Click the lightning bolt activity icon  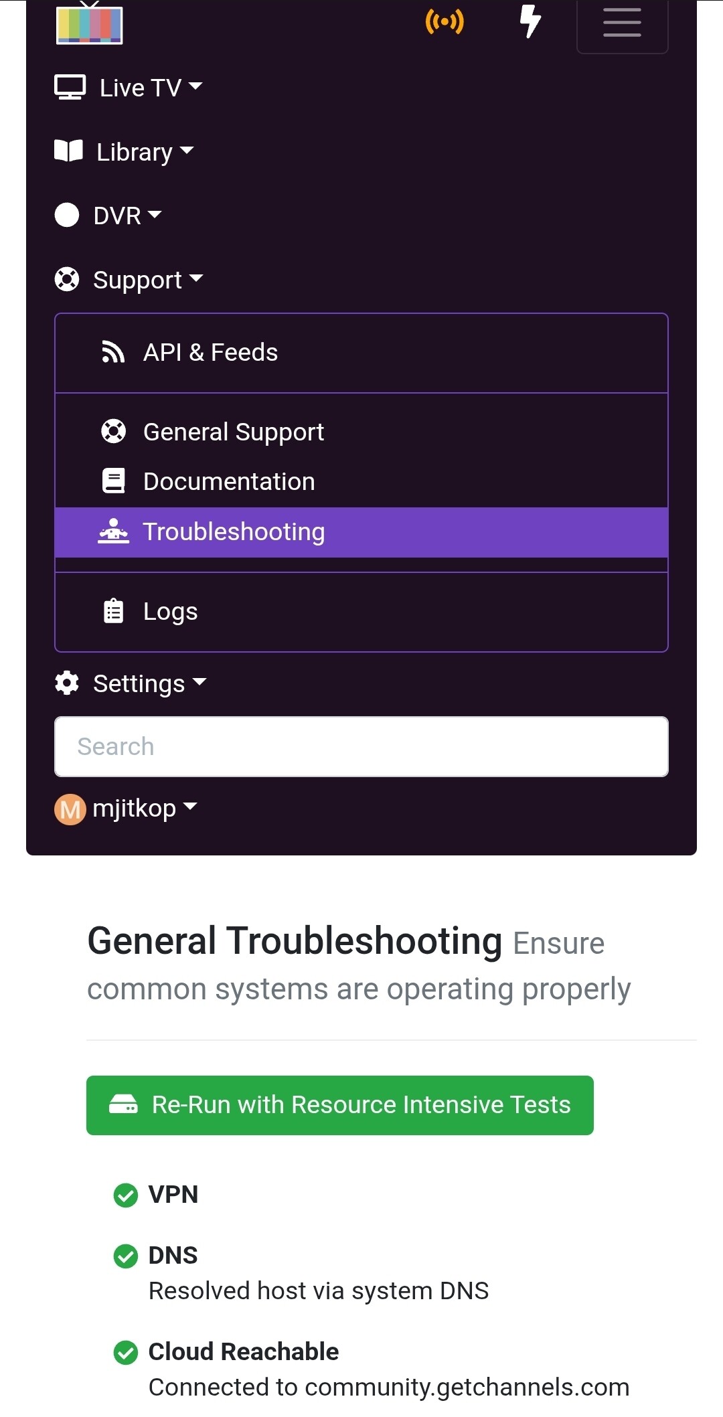click(x=530, y=21)
